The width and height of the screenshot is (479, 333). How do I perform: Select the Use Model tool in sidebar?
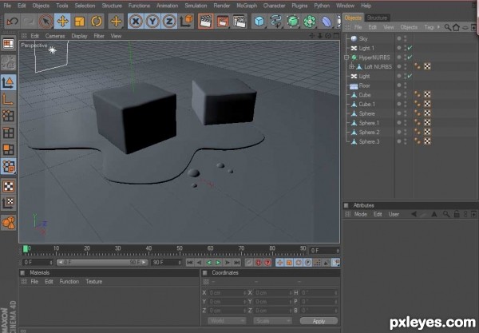coord(8,83)
